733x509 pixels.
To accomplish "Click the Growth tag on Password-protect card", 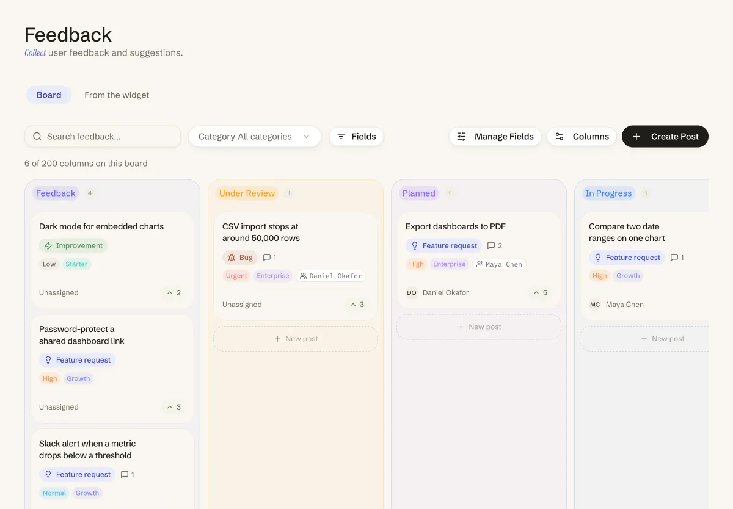I will [x=78, y=378].
